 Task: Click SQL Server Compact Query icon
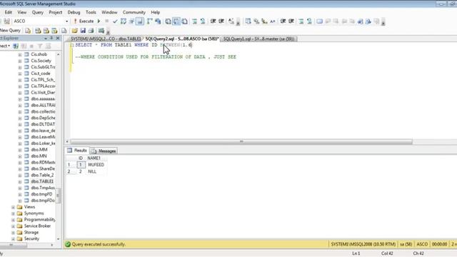click(x=64, y=30)
